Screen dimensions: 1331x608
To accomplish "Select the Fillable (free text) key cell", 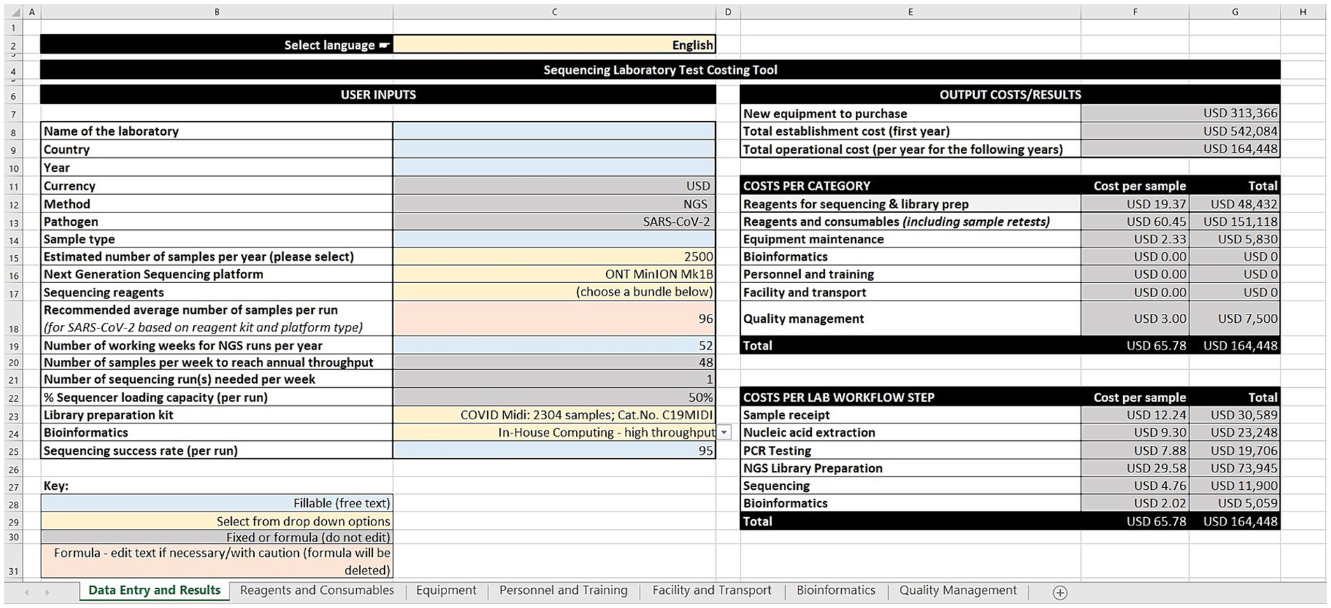I will point(217,503).
